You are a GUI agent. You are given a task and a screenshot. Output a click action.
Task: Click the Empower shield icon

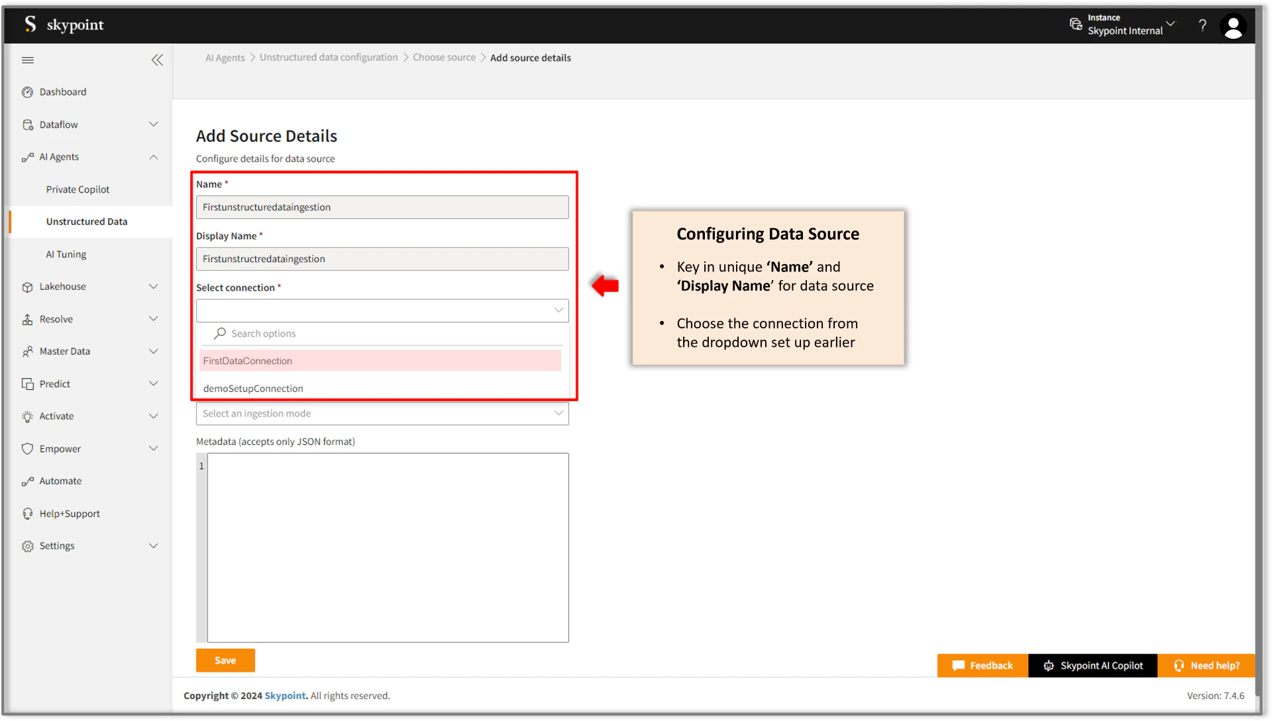point(27,449)
